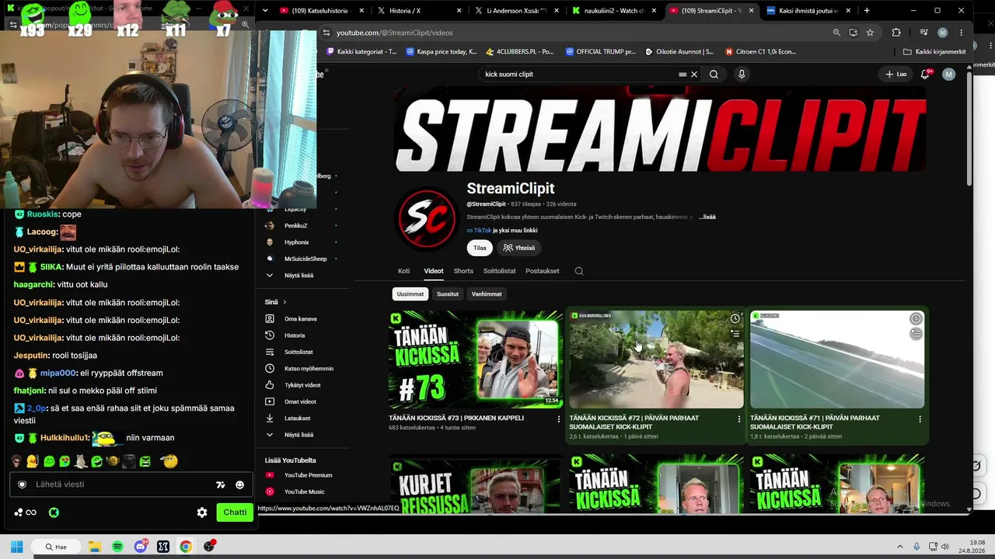Viewport: 995px width, 559px height.
Task: Open options menu for Tänään Kickissä #72
Action: (x=738, y=419)
